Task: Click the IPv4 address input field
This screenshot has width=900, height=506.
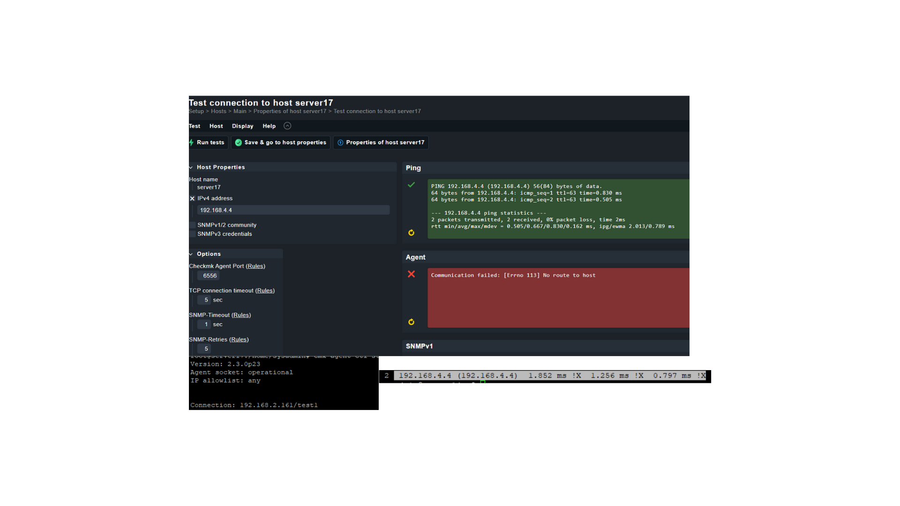Action: point(293,210)
